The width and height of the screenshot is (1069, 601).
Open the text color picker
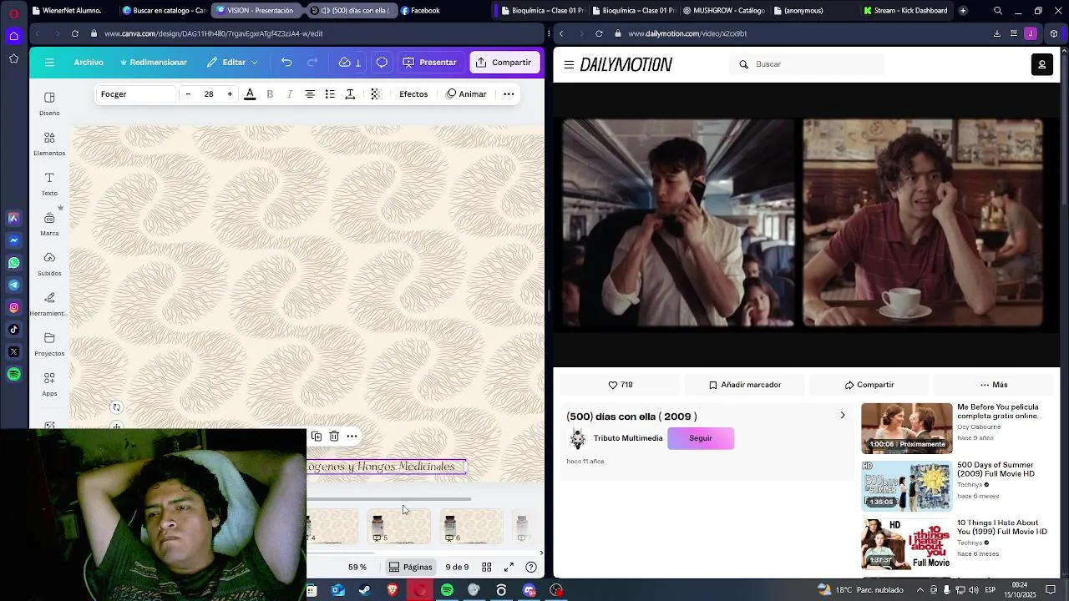[250, 94]
